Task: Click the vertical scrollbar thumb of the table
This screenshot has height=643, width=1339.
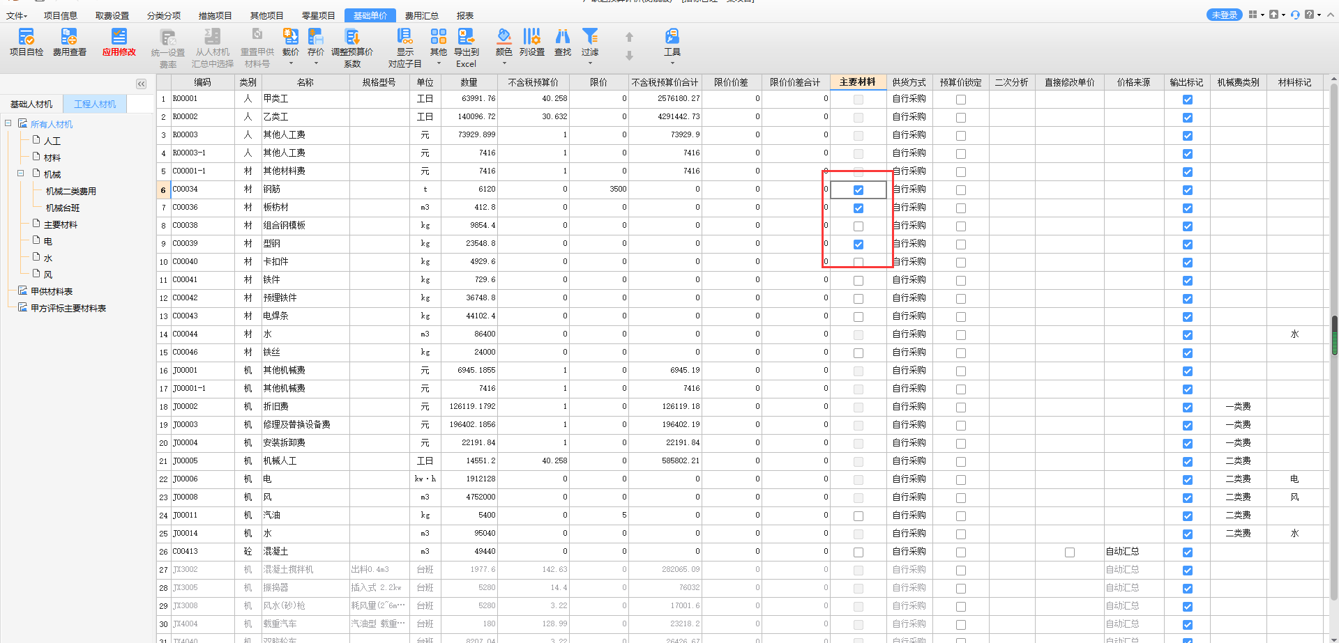Action: pos(1334,336)
